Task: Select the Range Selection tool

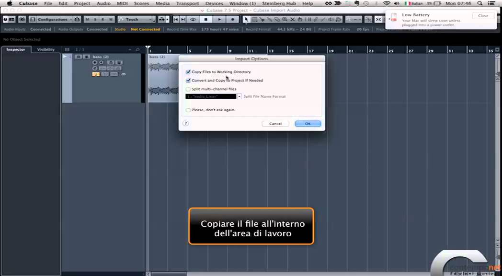Action: point(254,20)
